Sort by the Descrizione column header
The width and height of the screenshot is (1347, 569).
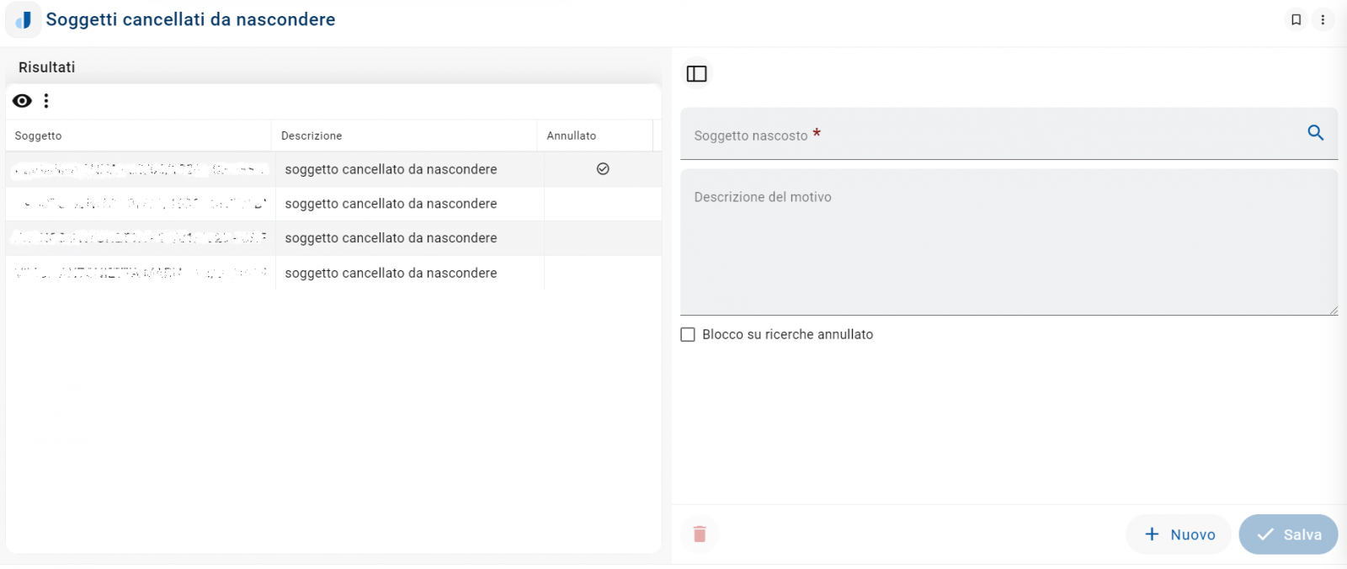(x=311, y=136)
